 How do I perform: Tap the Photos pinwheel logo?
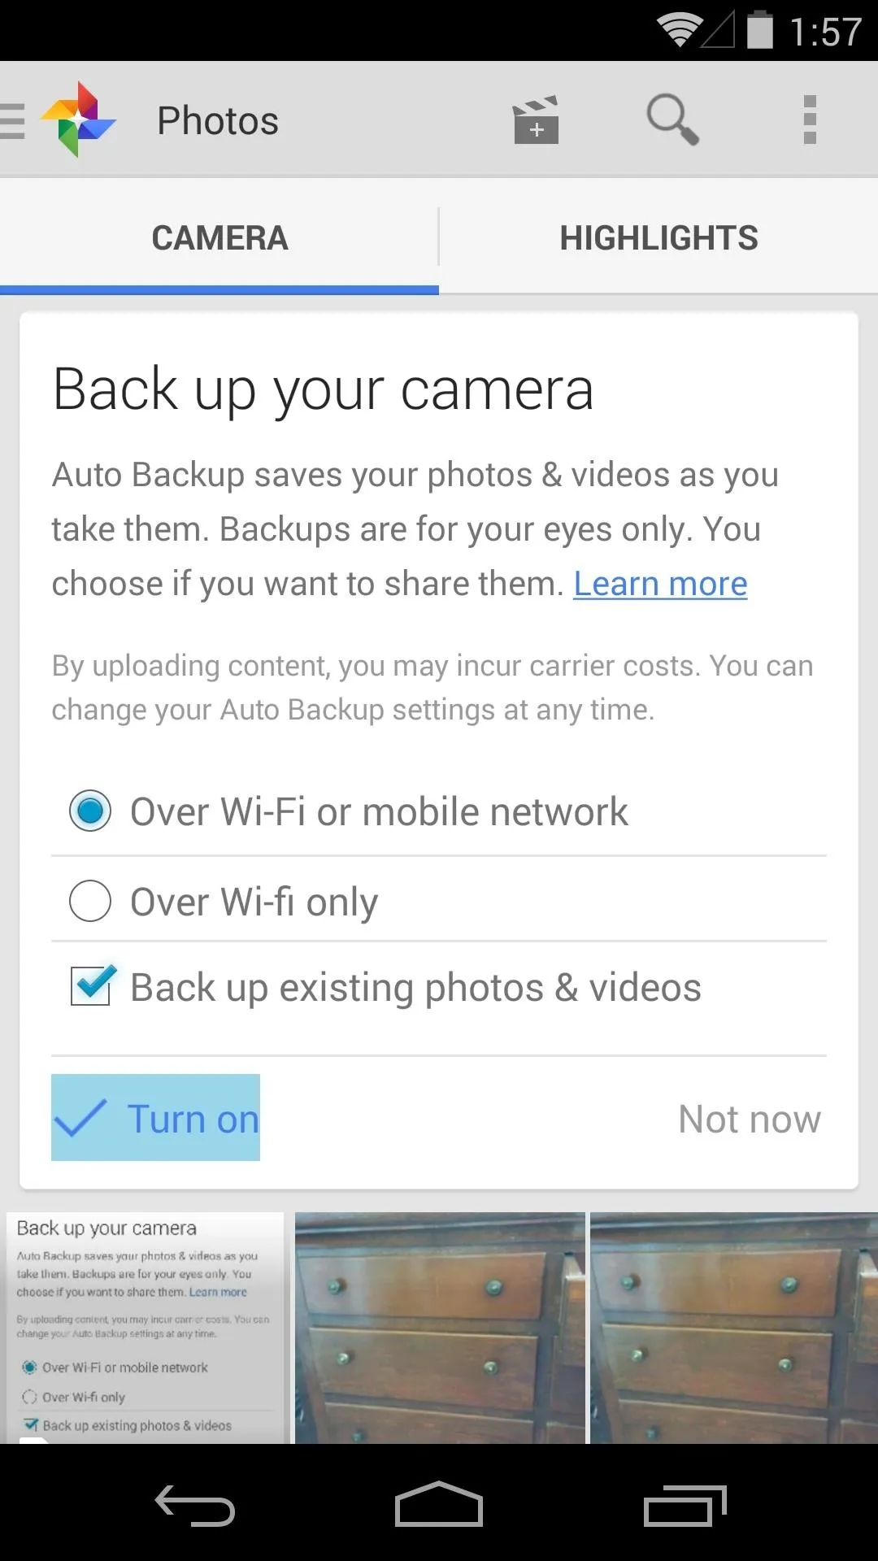[x=79, y=120]
